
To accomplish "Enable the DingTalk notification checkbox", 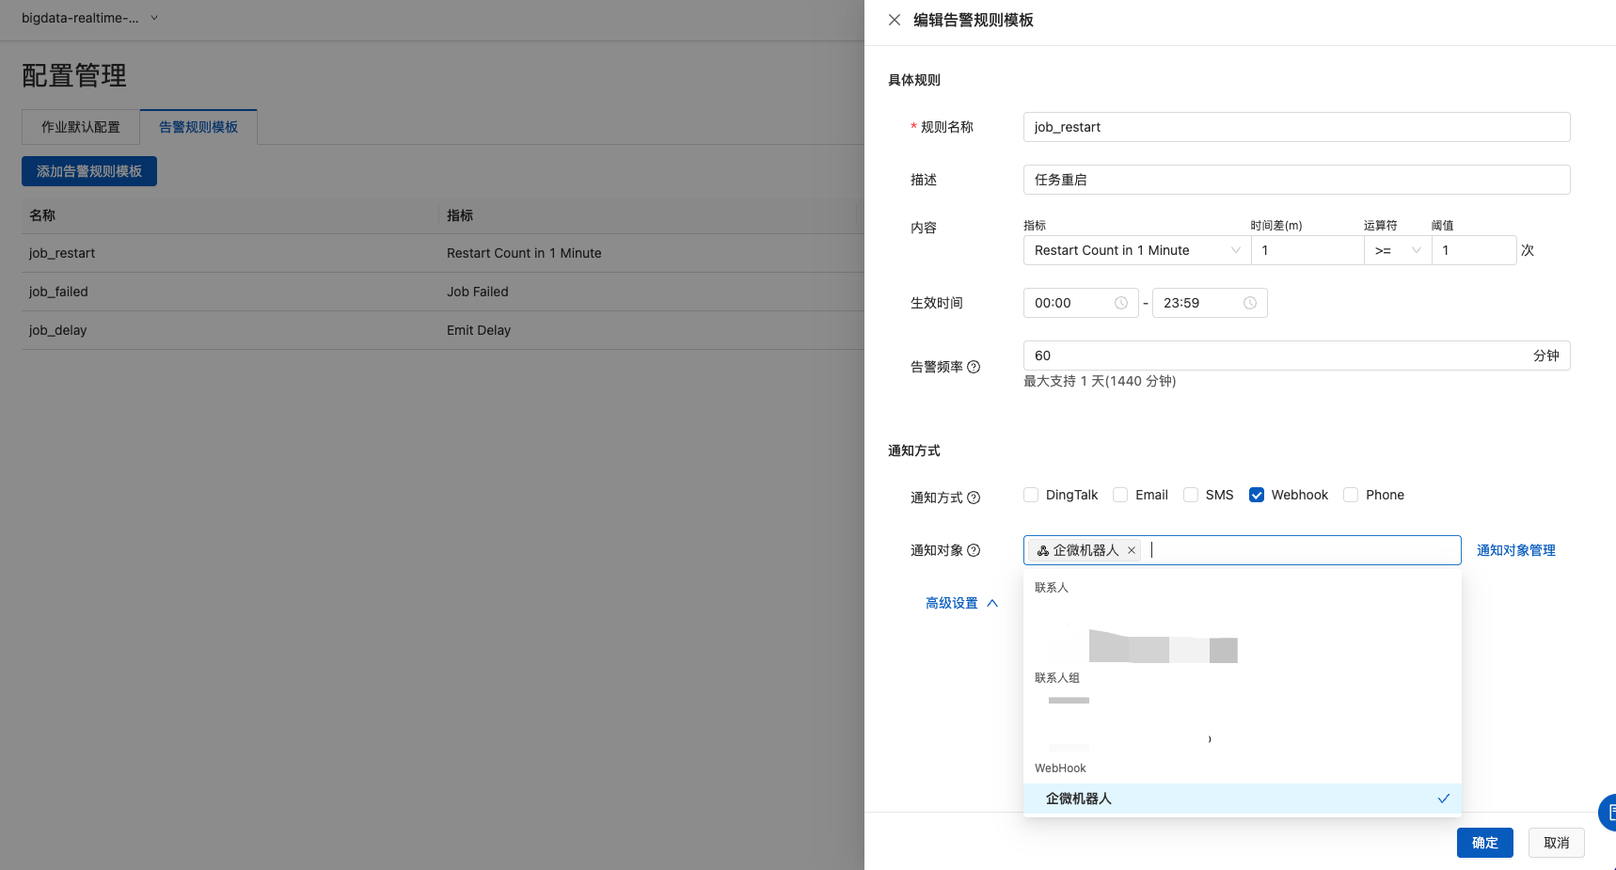I will pyautogui.click(x=1031, y=495).
